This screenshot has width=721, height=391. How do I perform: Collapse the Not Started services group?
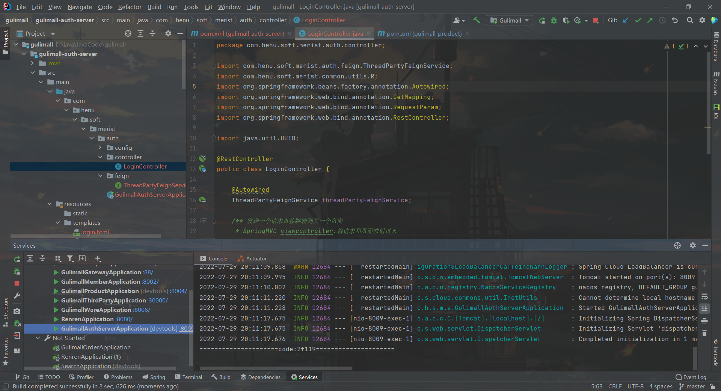point(38,338)
